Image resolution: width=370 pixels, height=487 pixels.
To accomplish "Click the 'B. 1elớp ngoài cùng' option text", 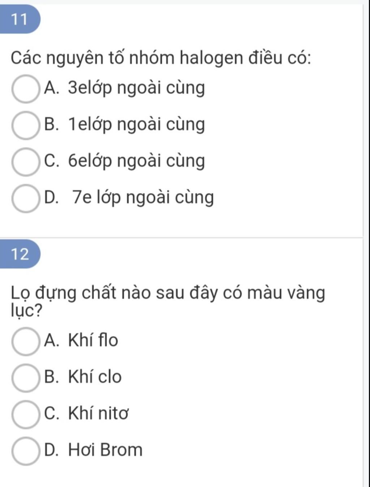I will [x=124, y=125].
